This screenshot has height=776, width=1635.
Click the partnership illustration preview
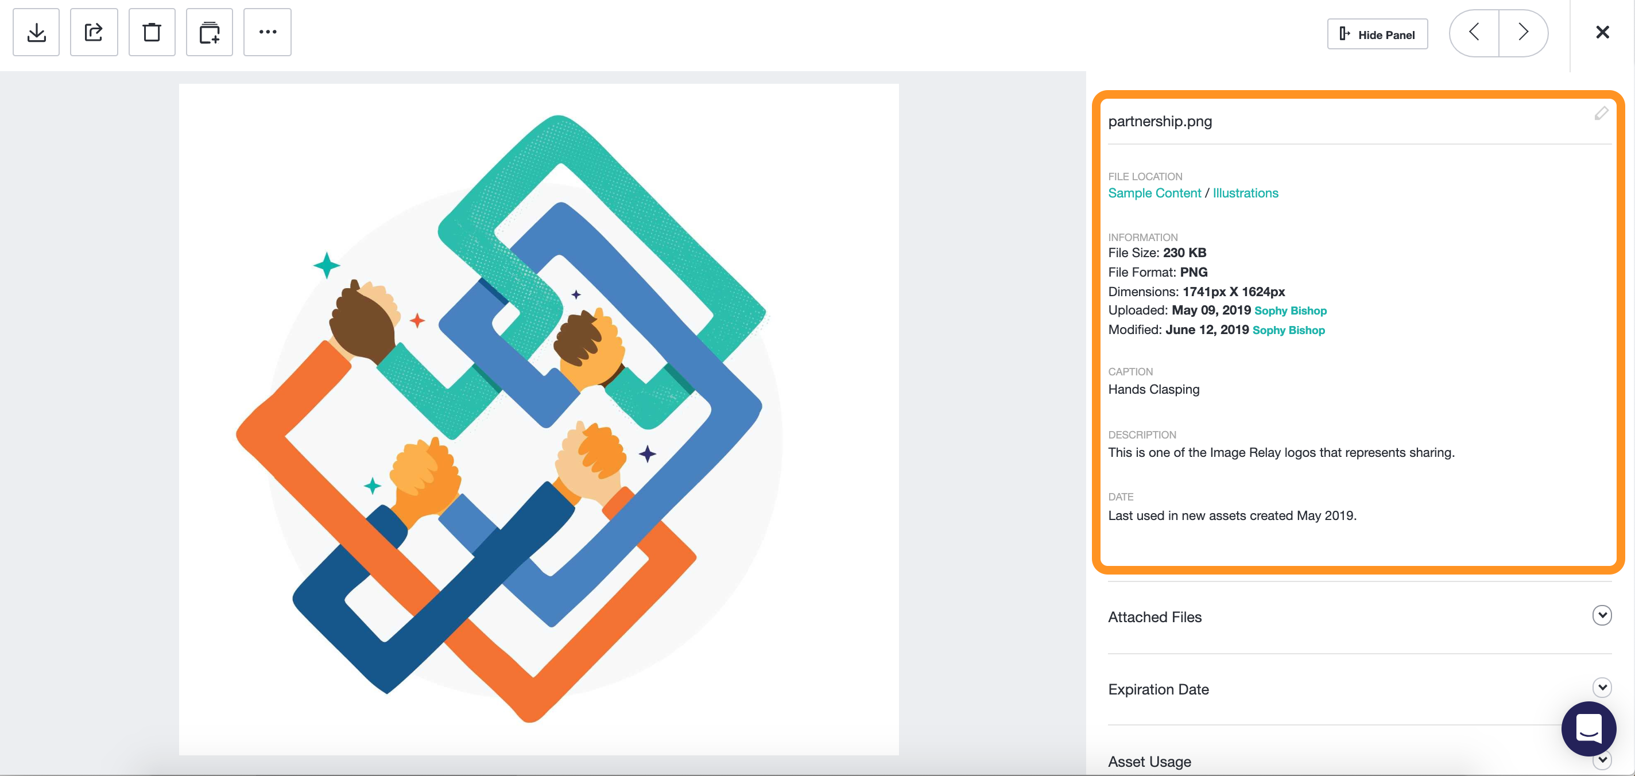coord(538,419)
